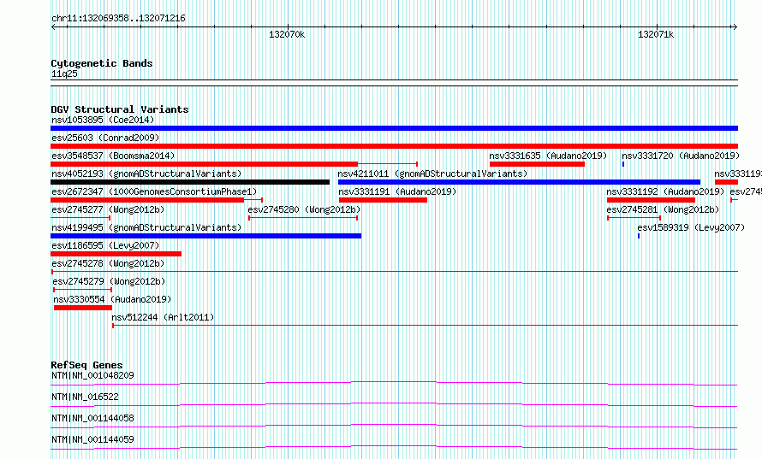
Task: Open the NTM|NM_016522 gene label
Action: (x=85, y=397)
